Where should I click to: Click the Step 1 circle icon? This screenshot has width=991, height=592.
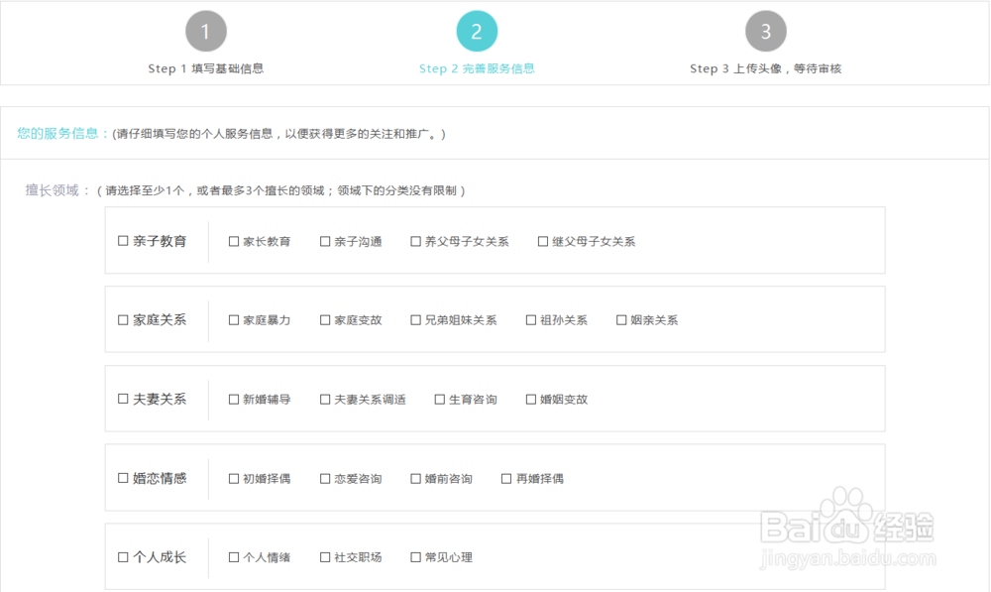tap(206, 31)
